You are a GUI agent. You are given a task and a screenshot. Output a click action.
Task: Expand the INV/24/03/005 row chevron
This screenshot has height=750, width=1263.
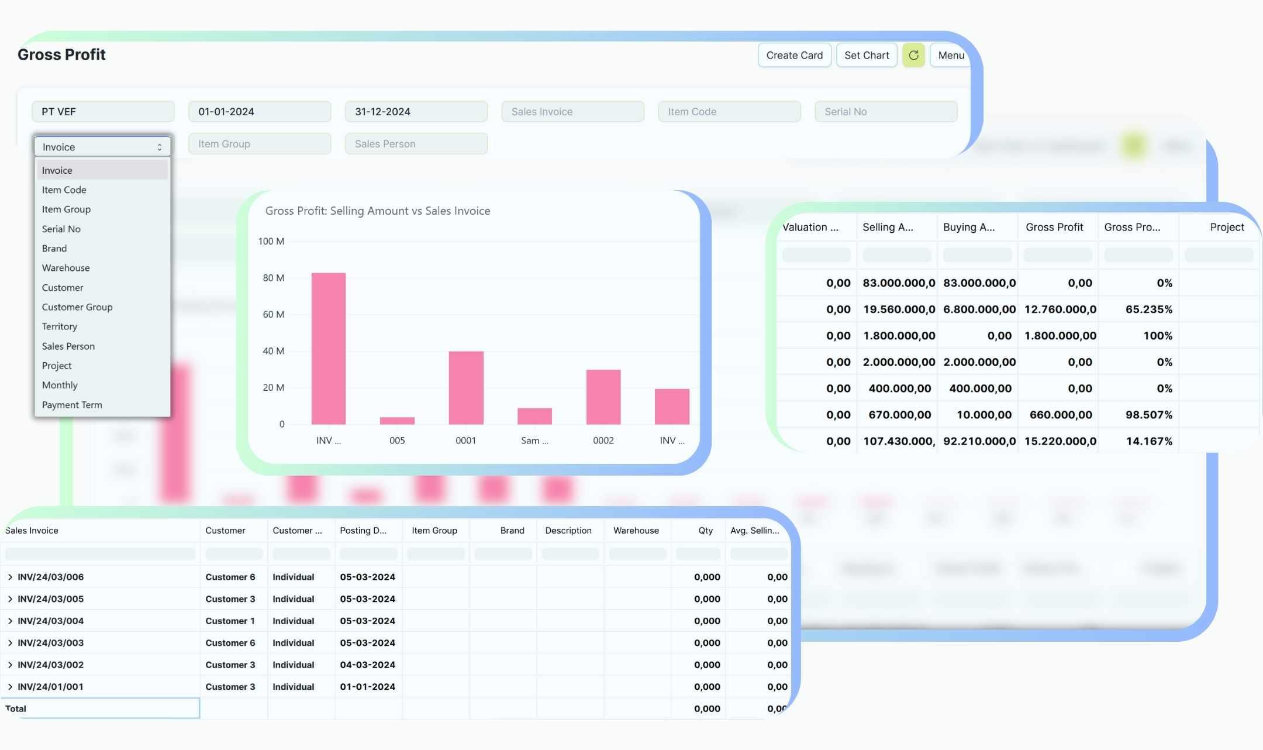tap(10, 599)
